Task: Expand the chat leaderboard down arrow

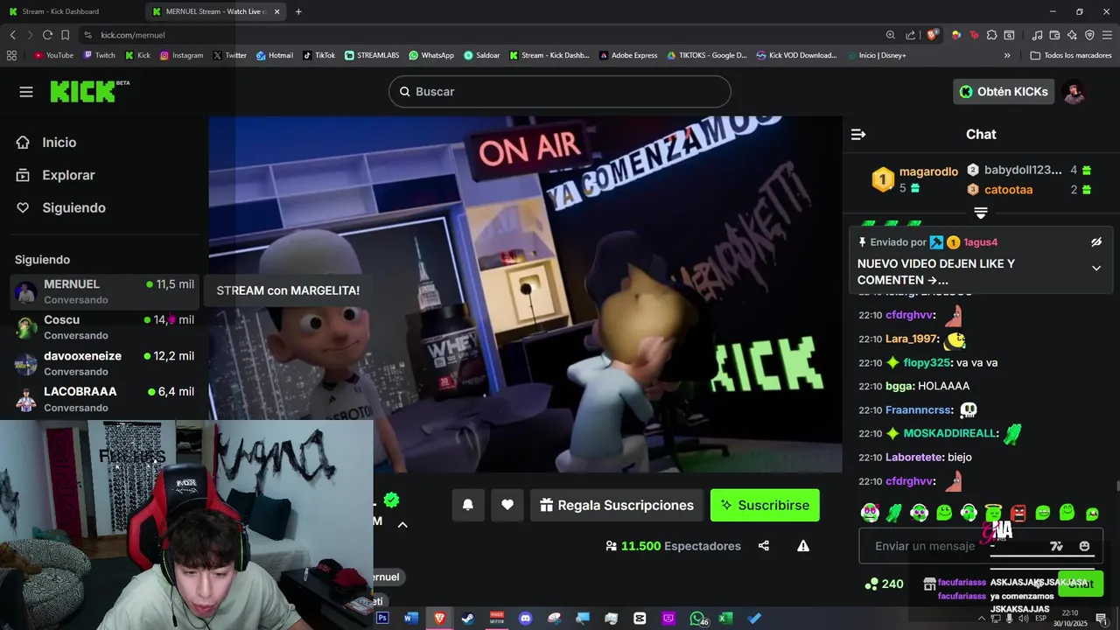Action: (x=981, y=213)
